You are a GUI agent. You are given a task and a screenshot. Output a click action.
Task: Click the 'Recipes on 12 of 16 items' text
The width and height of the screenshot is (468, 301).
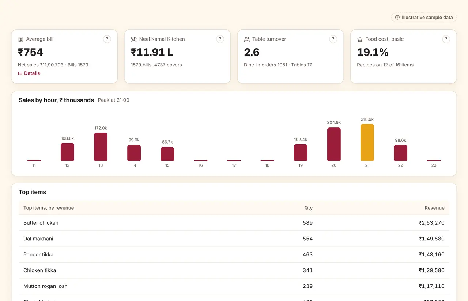coord(385,65)
